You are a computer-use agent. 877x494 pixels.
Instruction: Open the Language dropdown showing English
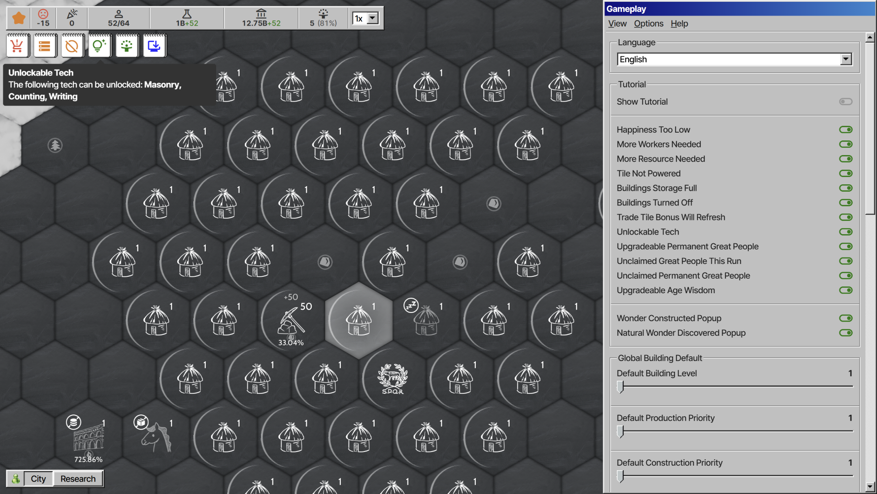[734, 59]
